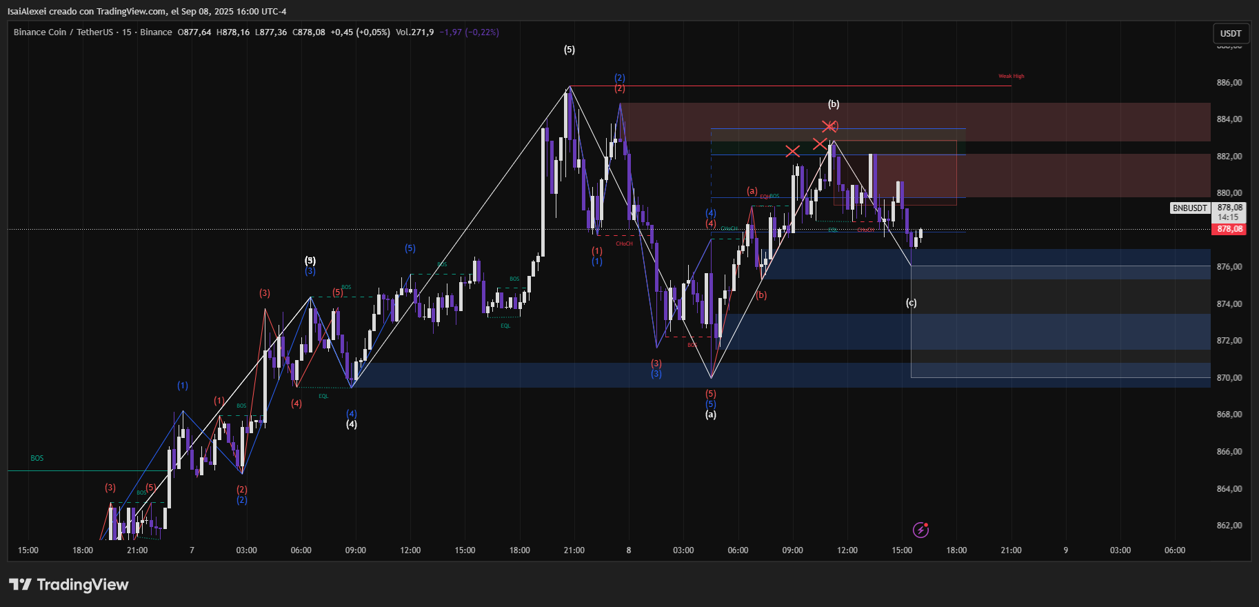Click the TradingView logo at bottom left

(x=69, y=585)
